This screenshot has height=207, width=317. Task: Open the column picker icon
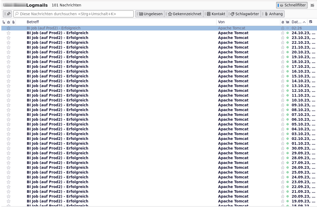point(311,22)
